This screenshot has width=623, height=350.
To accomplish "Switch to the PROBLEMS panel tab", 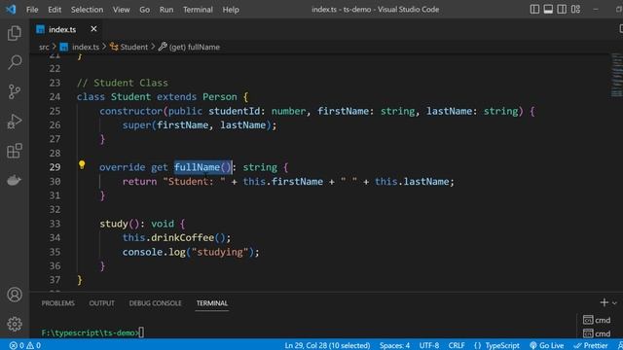I will point(58,303).
